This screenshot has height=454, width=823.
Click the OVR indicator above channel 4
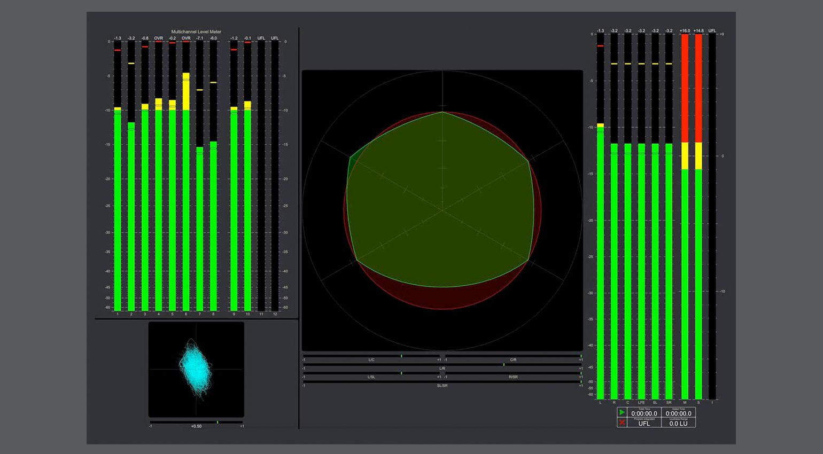(x=159, y=38)
